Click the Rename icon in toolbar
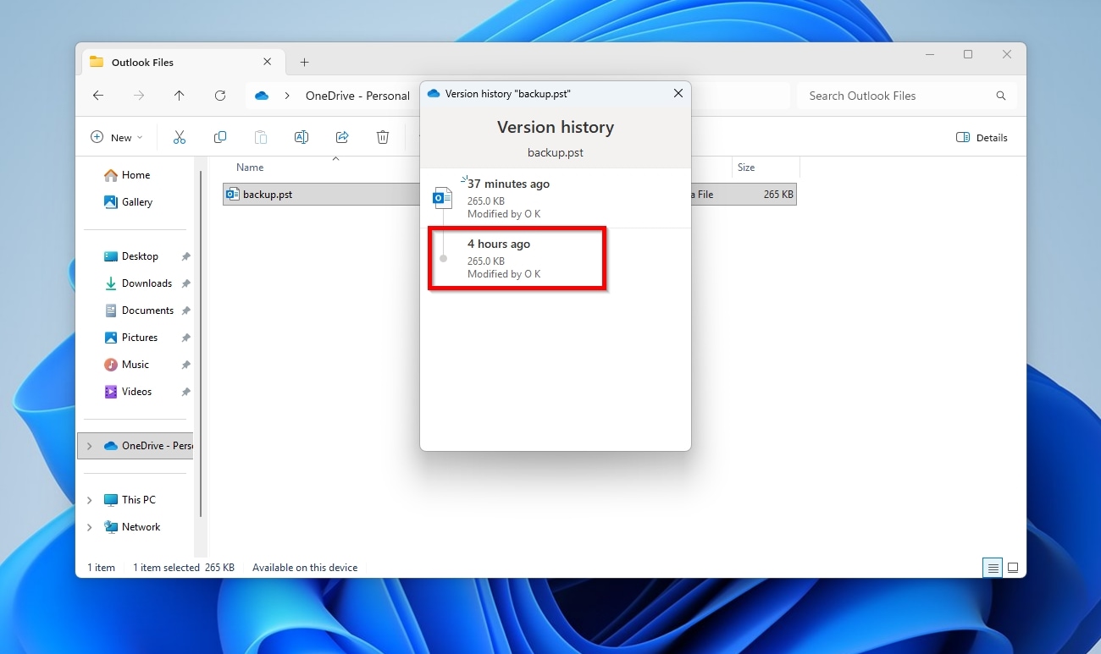Image resolution: width=1101 pixels, height=654 pixels. point(302,137)
